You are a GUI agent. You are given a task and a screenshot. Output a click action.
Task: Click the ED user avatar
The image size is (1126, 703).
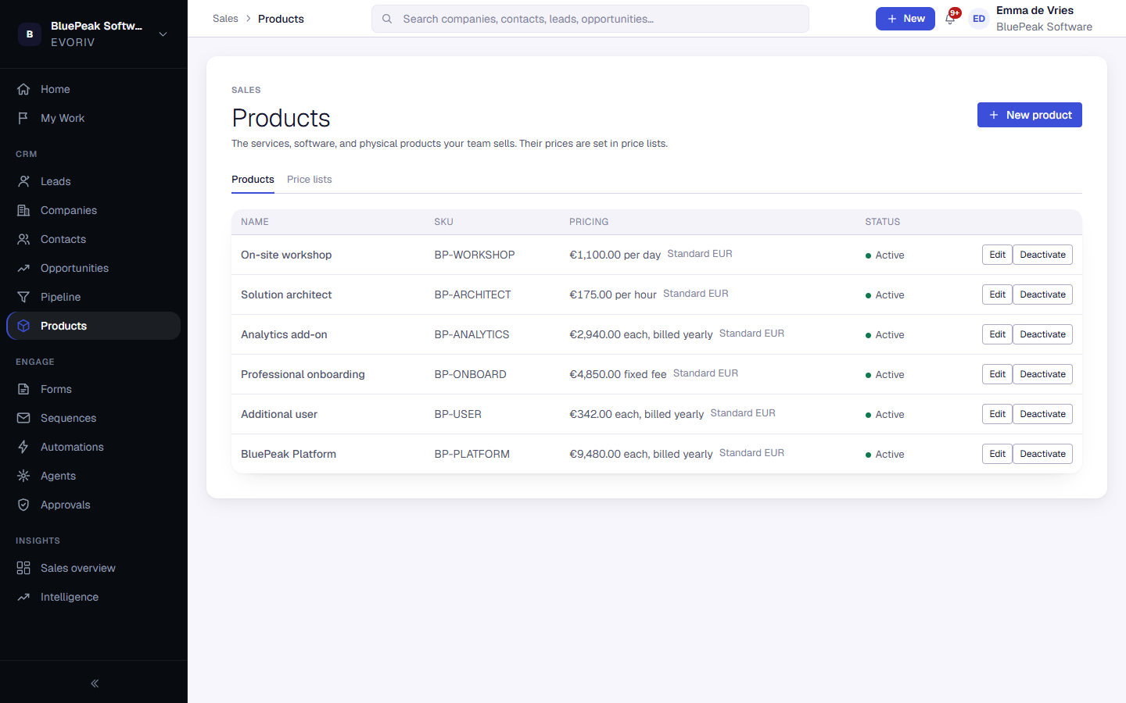pos(979,19)
